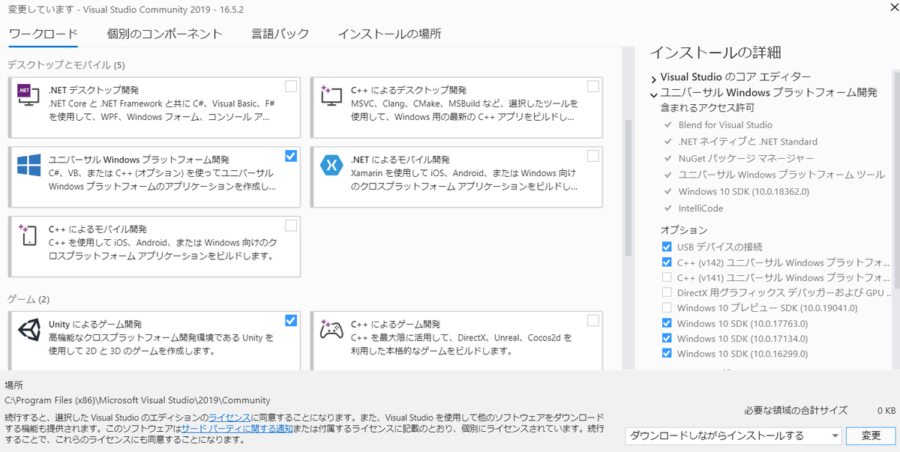Open the ライセンス link

(x=229, y=417)
